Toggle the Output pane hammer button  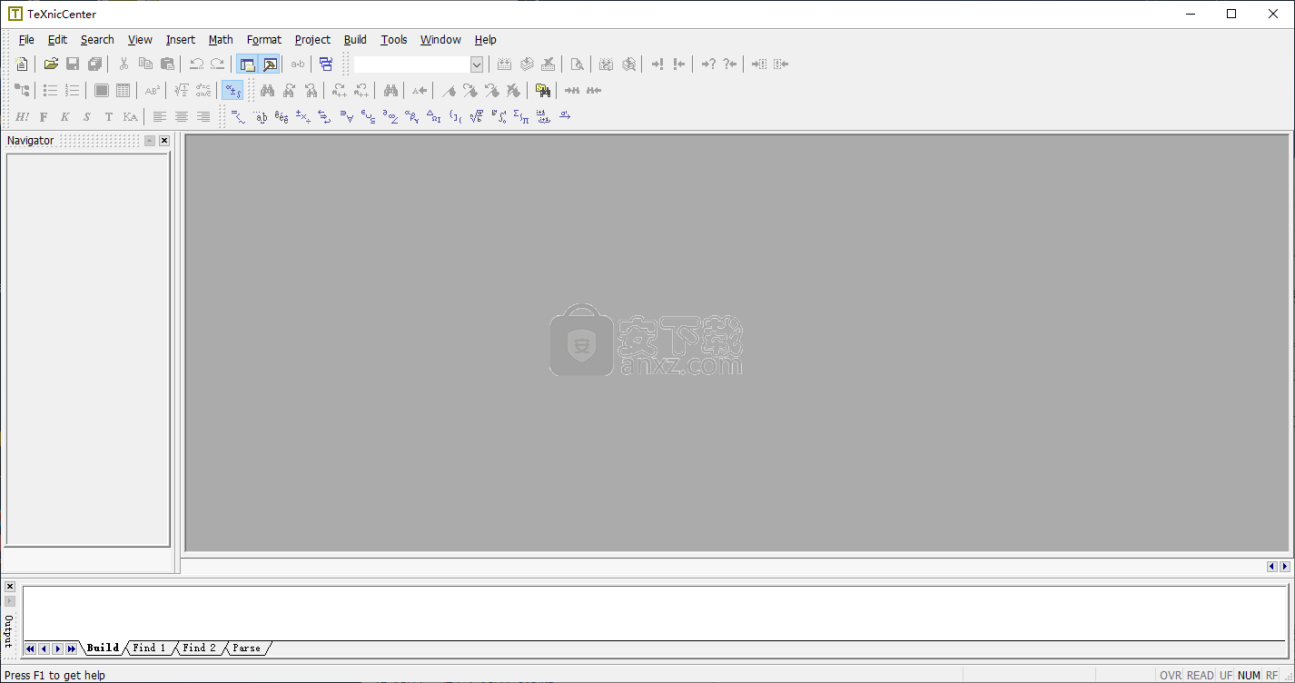pos(270,64)
